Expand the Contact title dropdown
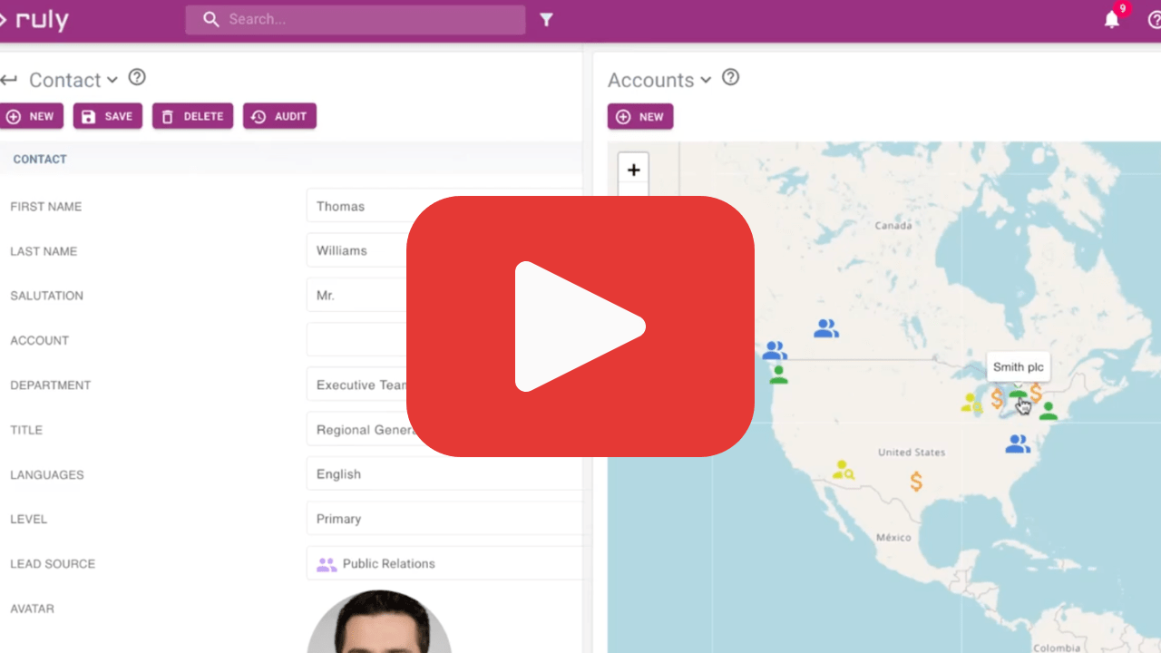 coord(112,80)
